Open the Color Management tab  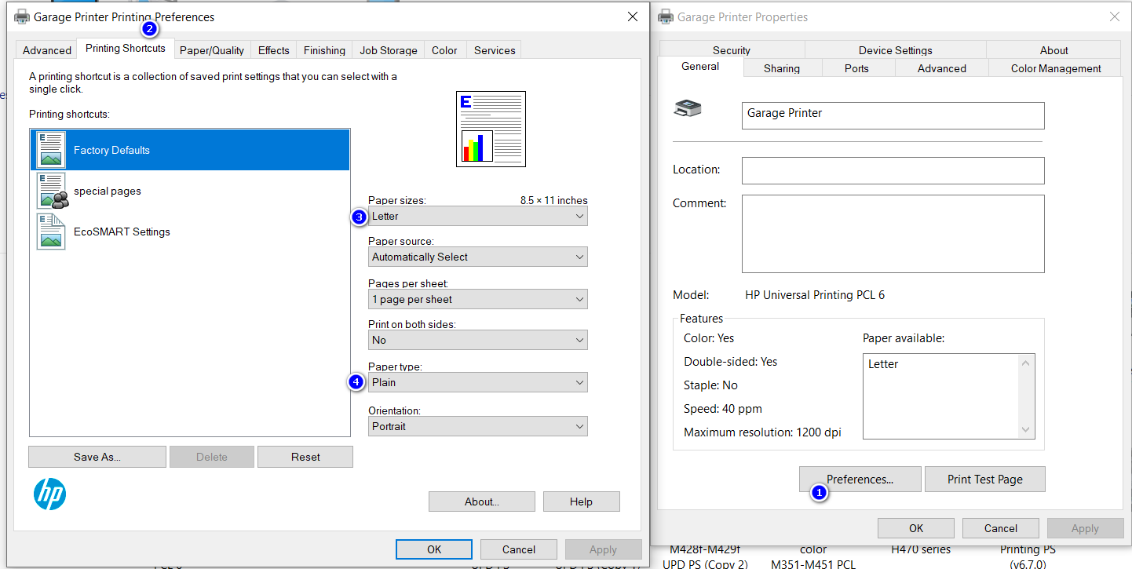(1056, 68)
